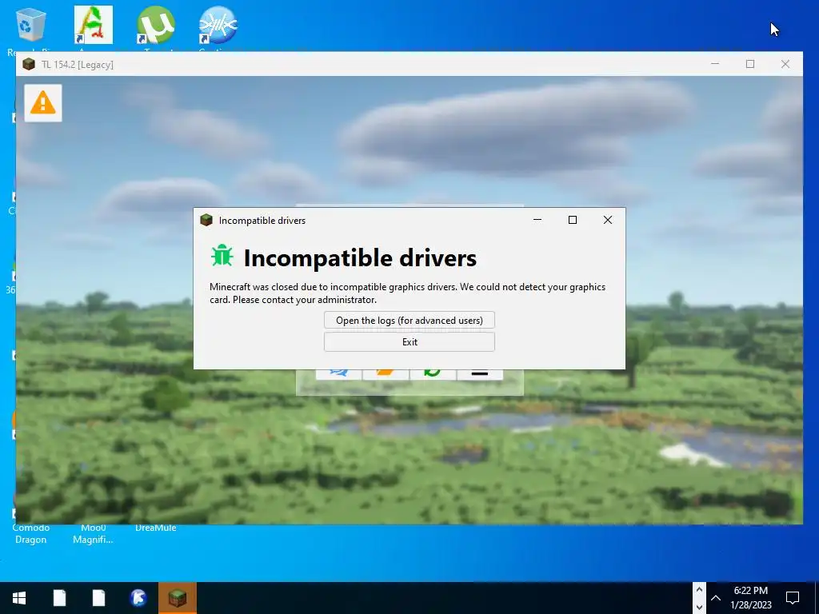Screen dimensions: 819x614
Task: Close the TL 154.2 [Legacy] window
Action: [785, 64]
